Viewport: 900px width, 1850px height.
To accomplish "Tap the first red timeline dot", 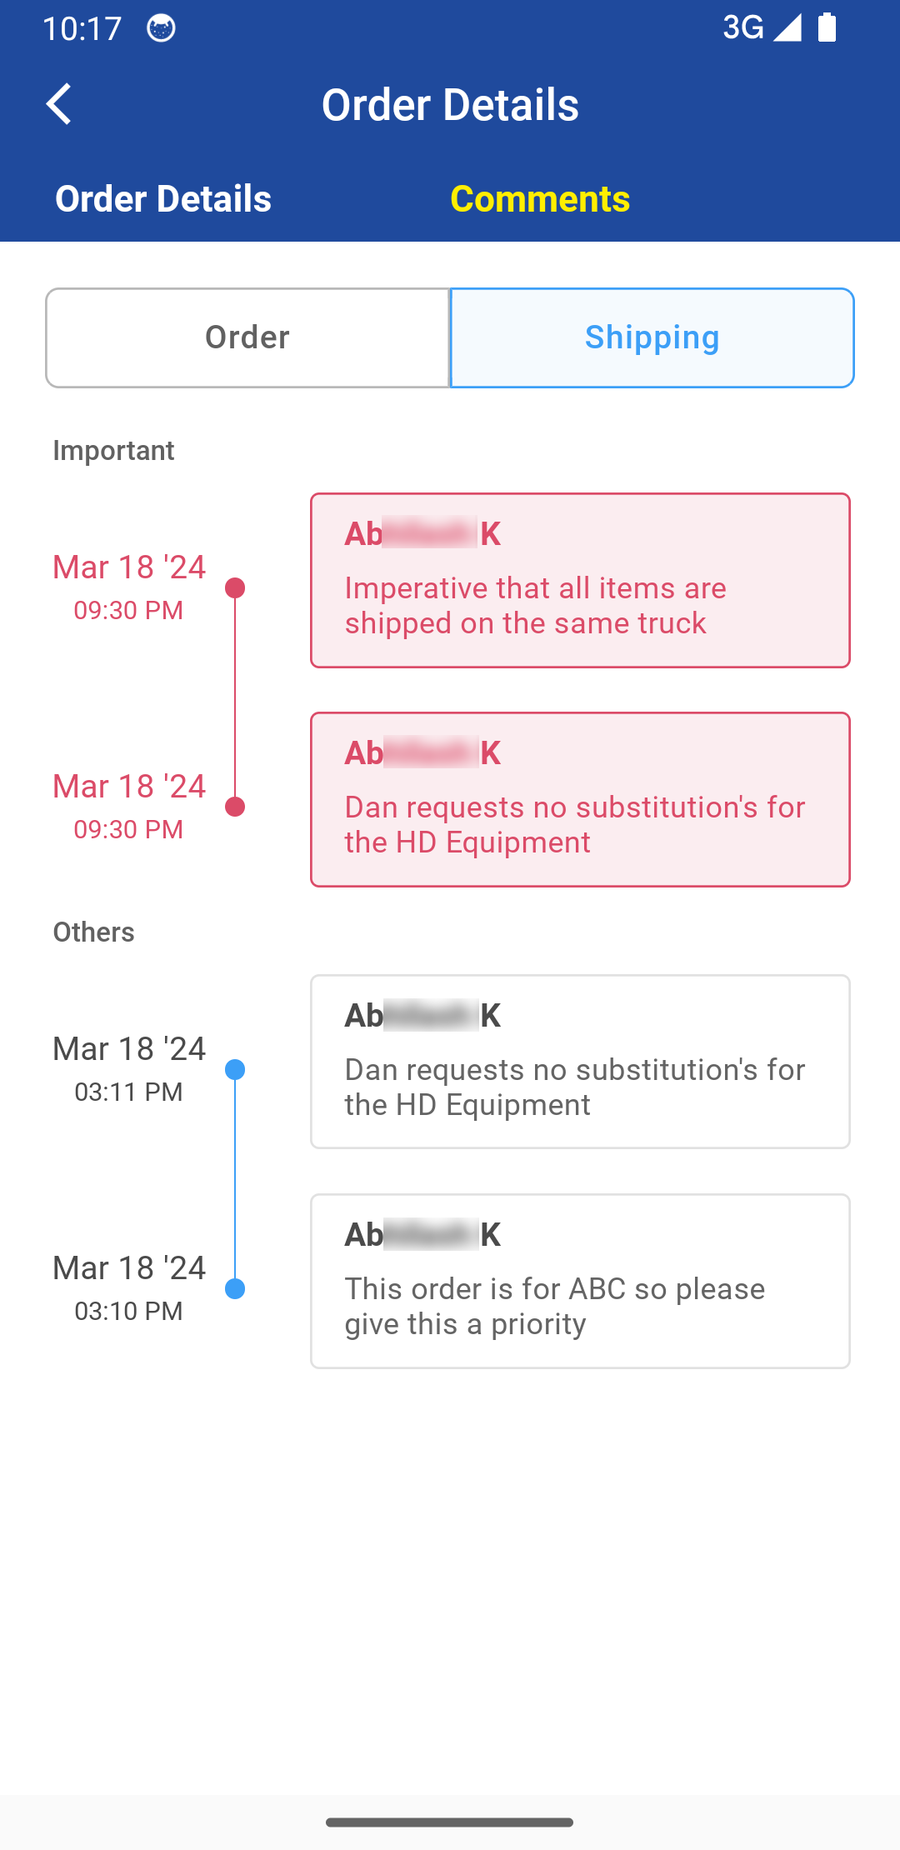I will click(x=235, y=588).
